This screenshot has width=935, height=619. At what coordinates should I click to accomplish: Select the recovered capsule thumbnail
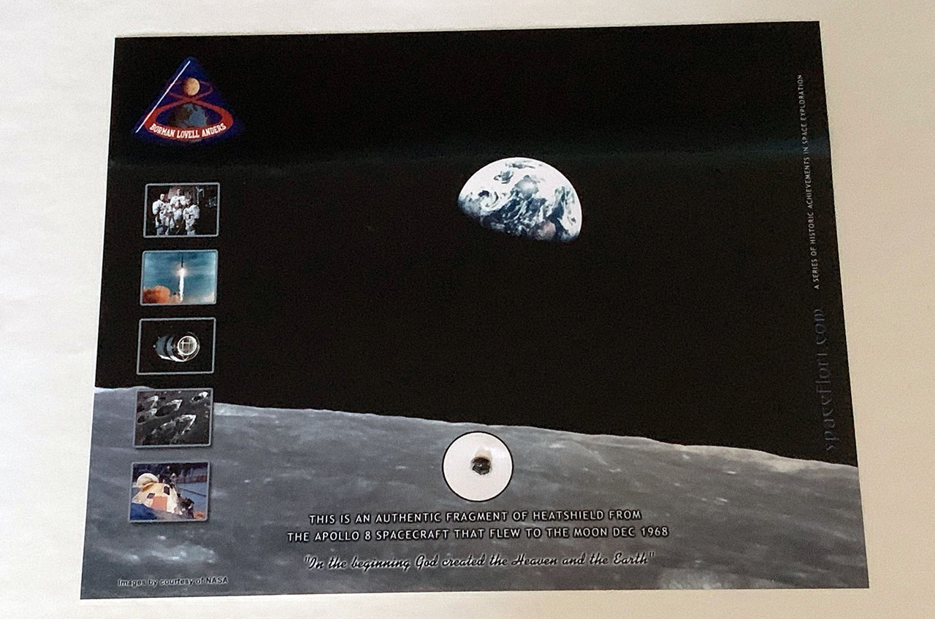point(169,491)
